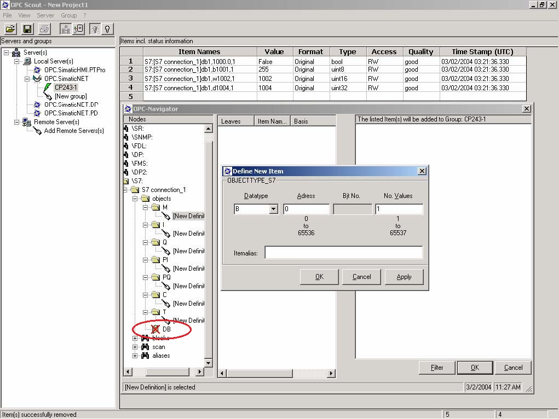The image size is (559, 419).
Task: Click Nodes panel scroll down arrow
Action: (209, 363)
